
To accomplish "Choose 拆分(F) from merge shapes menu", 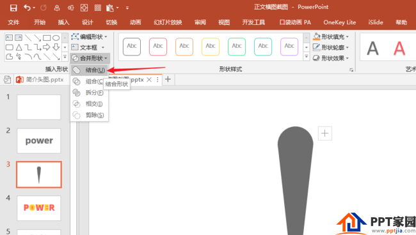I will pos(89,93).
